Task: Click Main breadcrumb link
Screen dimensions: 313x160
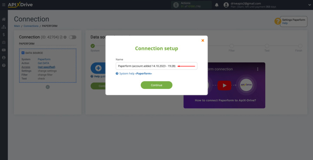Action: coord(17,26)
